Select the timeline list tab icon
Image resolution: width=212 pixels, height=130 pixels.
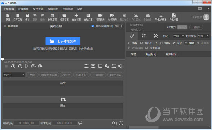pos(144,36)
